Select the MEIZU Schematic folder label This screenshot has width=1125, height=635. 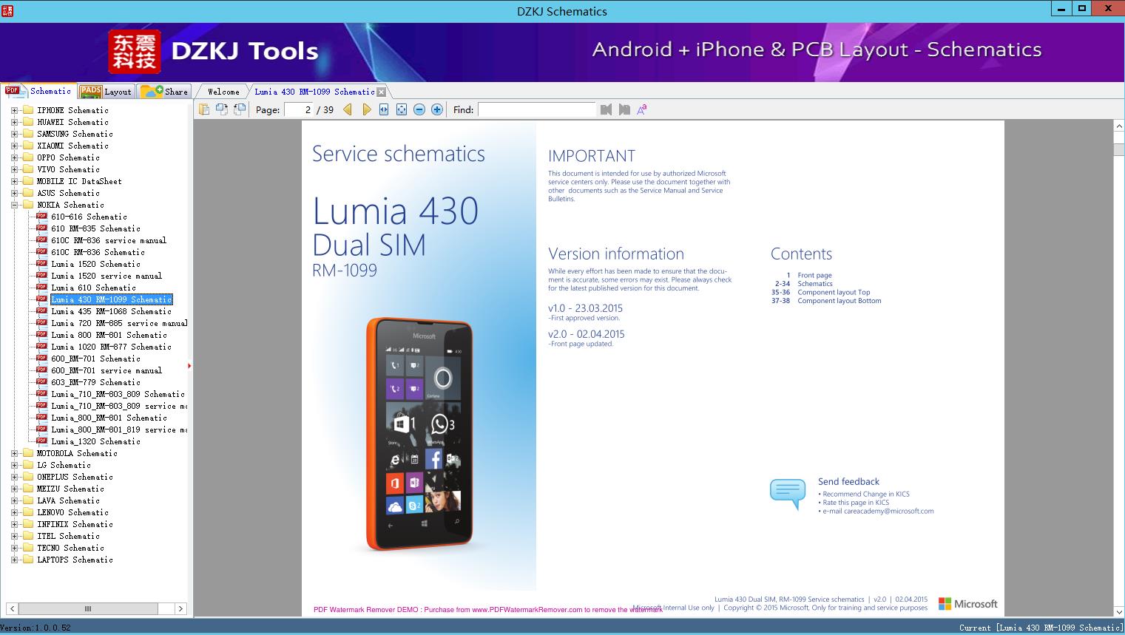pos(70,489)
